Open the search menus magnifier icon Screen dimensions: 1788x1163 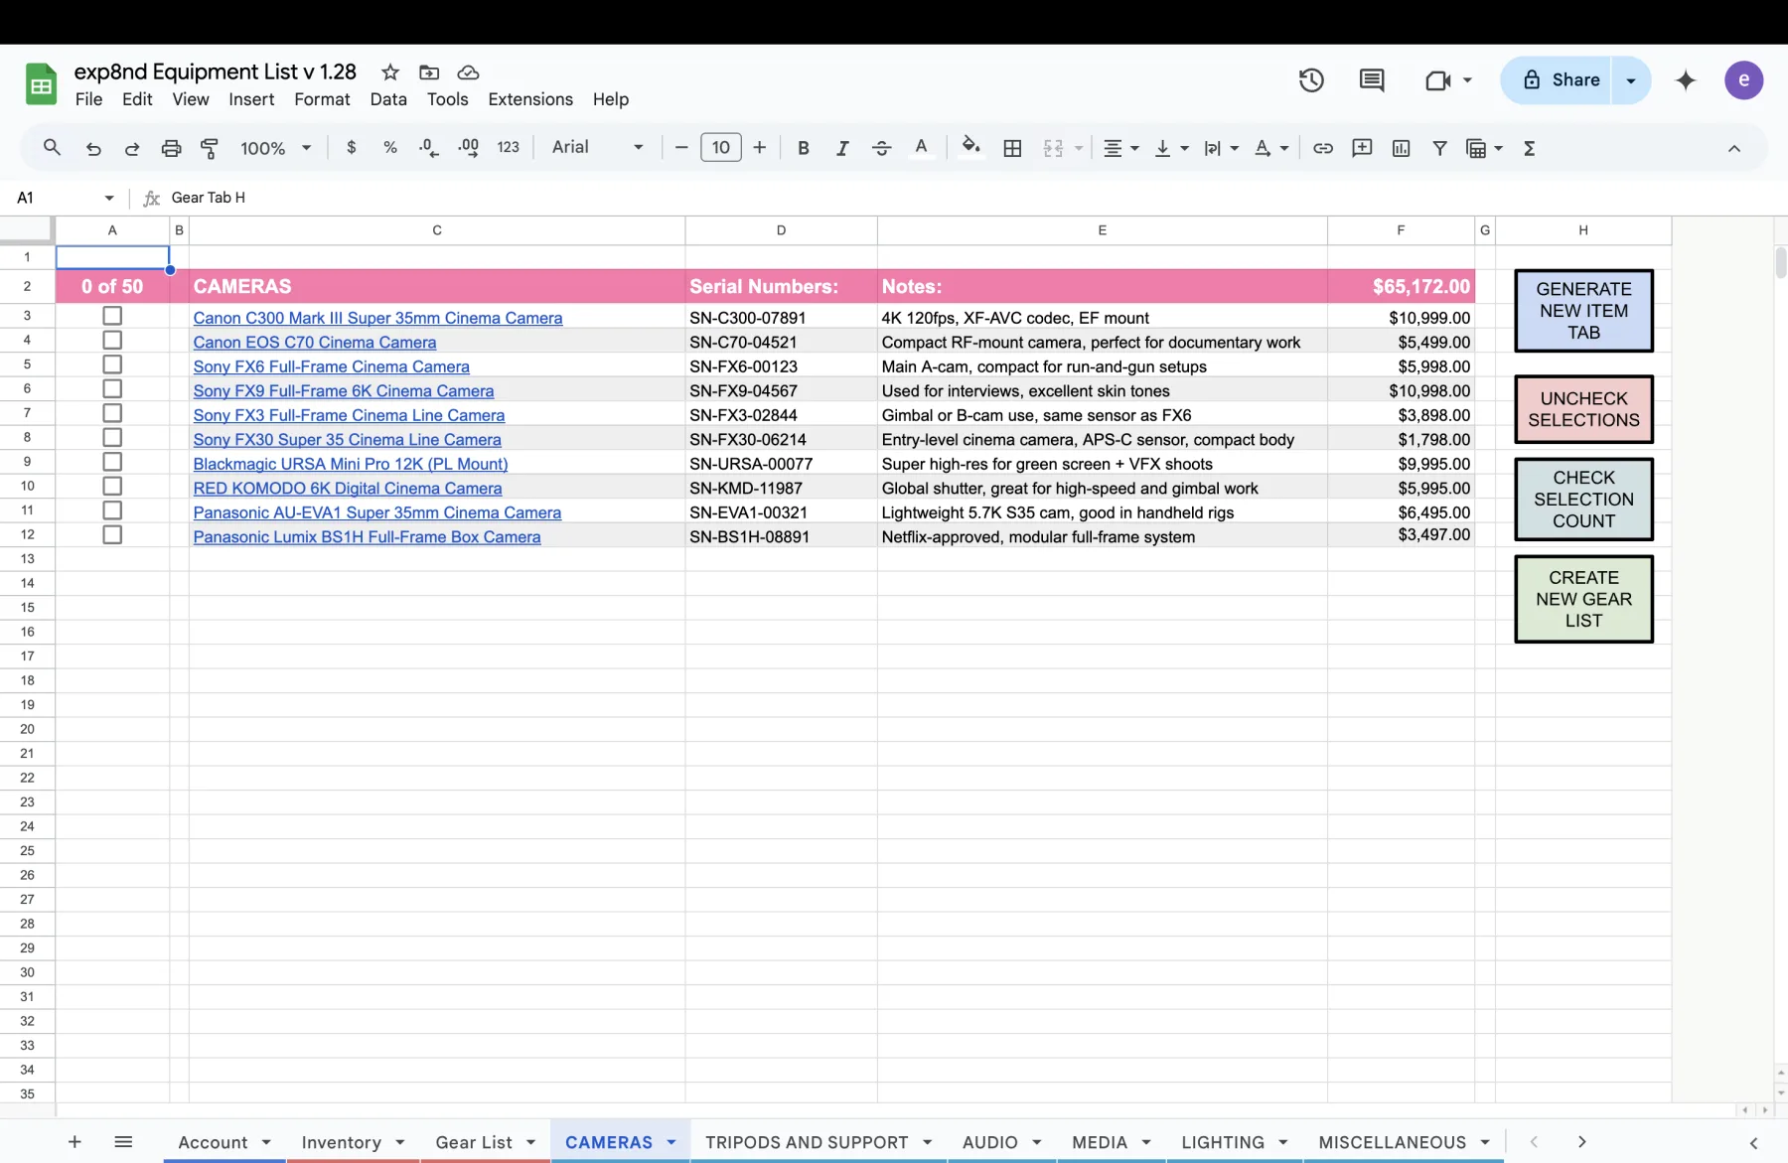click(52, 148)
